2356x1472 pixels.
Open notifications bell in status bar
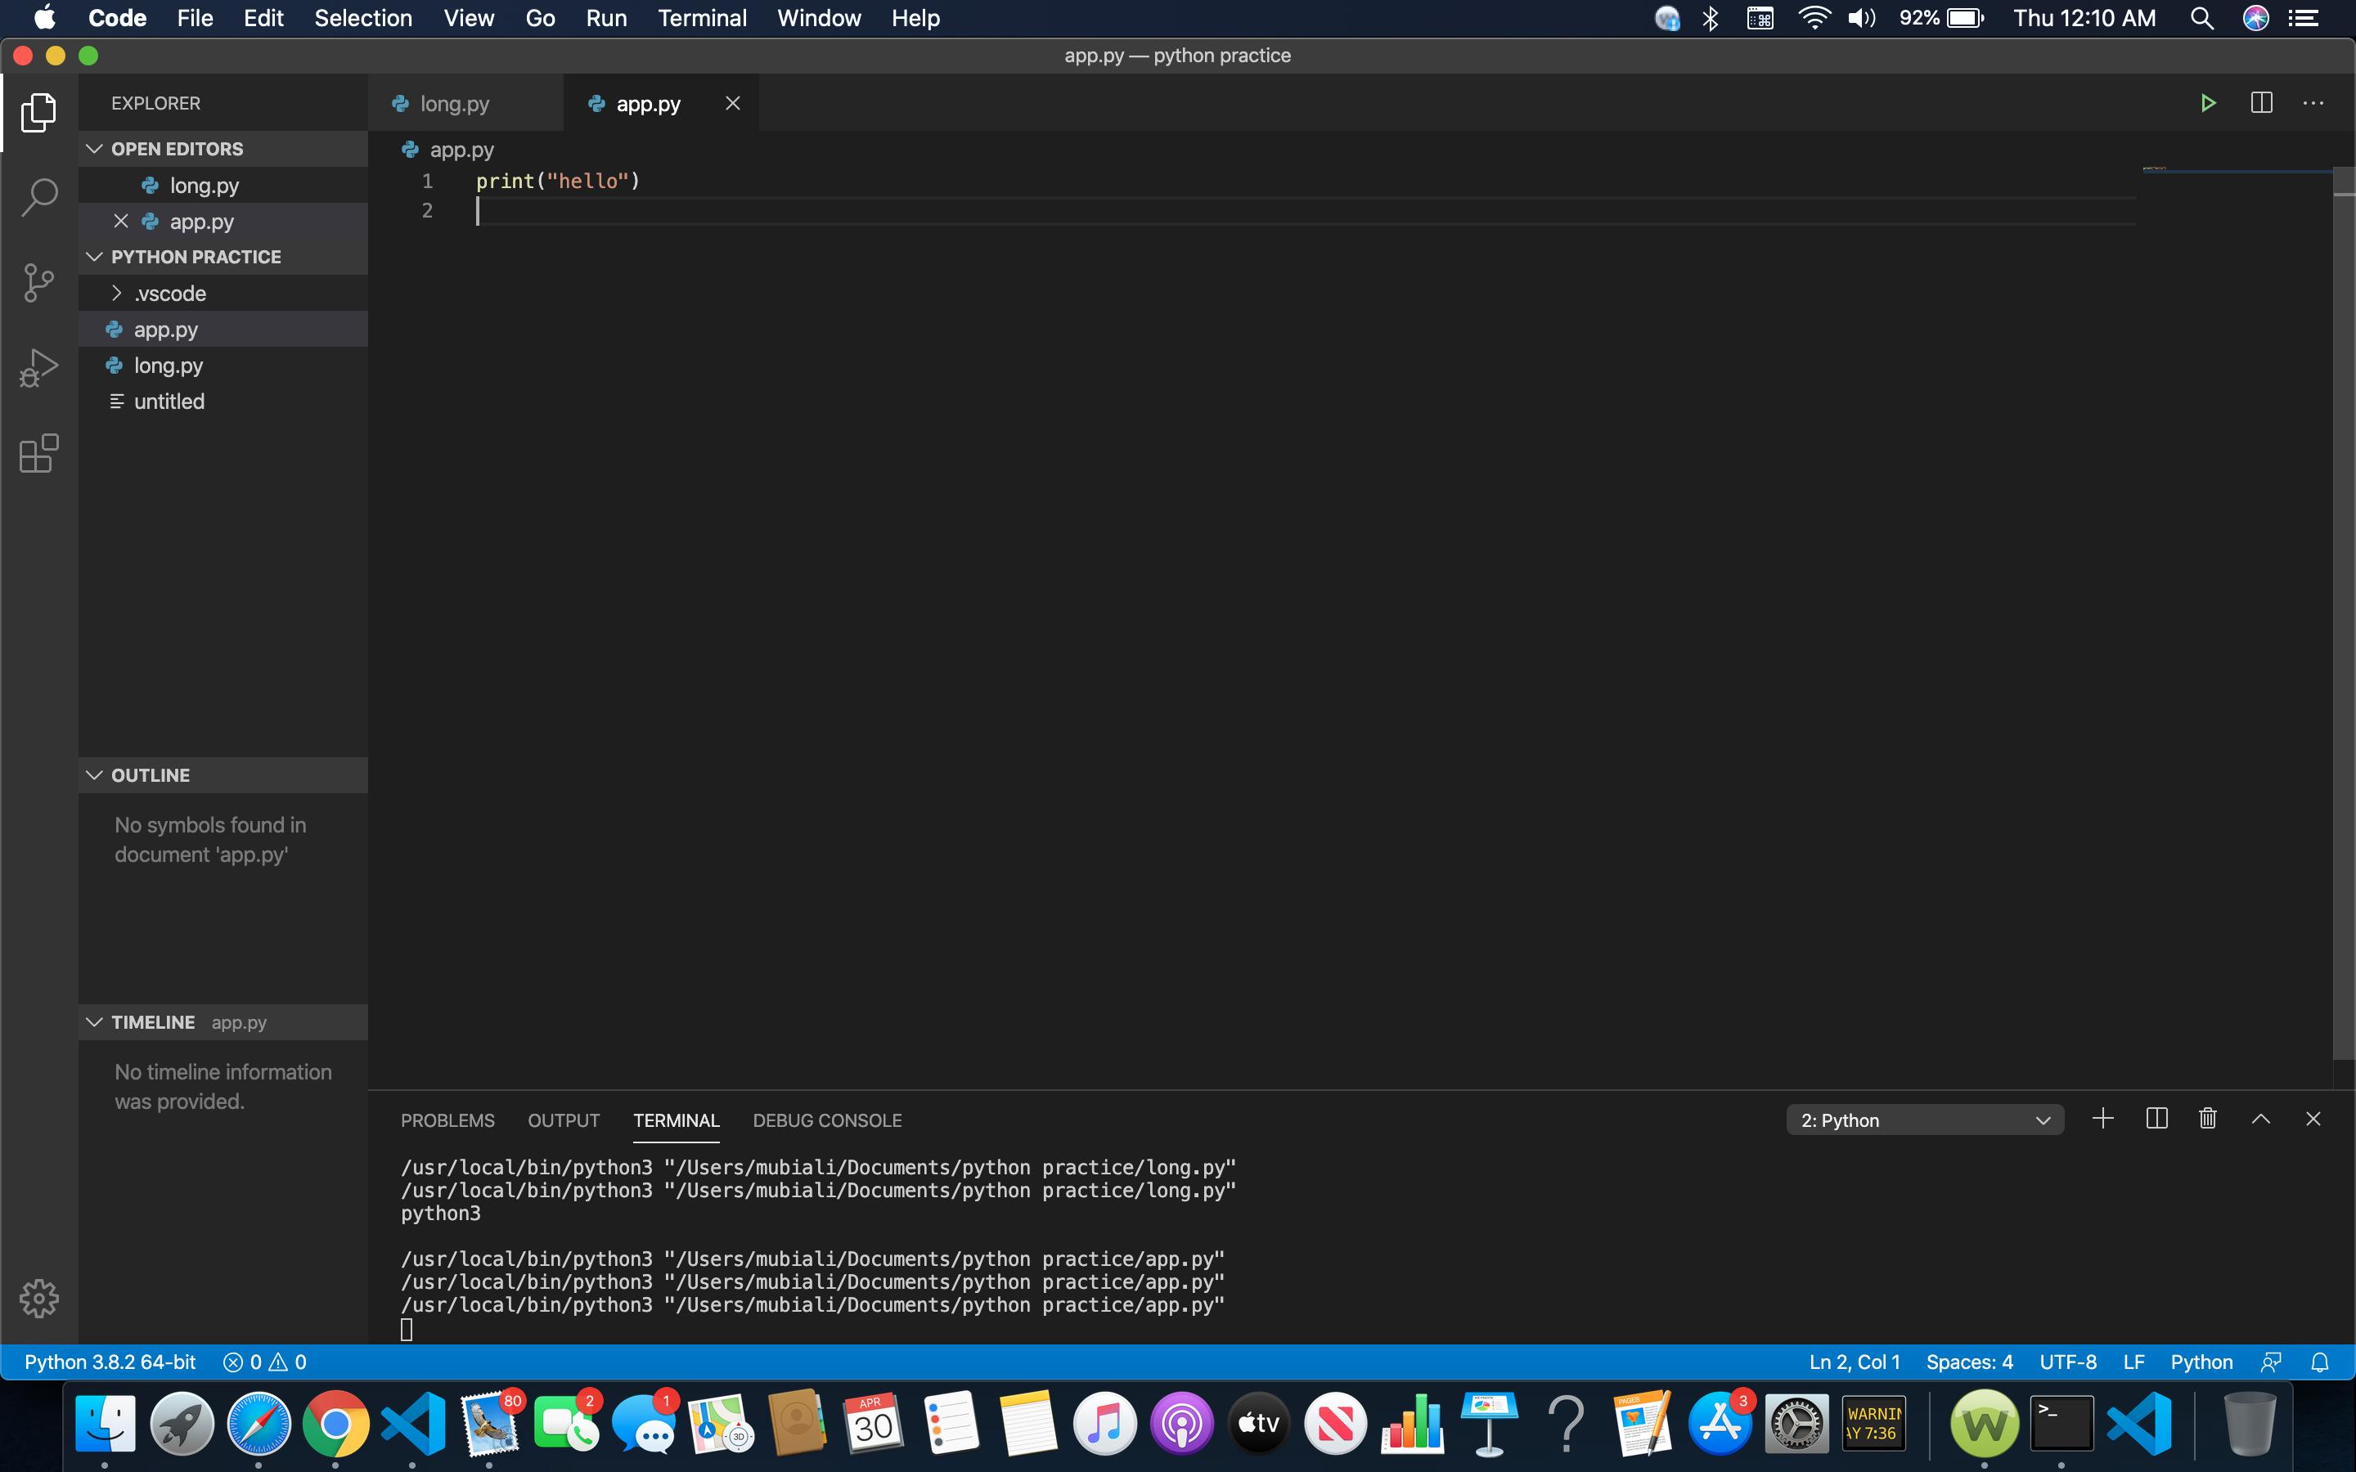[2320, 1362]
